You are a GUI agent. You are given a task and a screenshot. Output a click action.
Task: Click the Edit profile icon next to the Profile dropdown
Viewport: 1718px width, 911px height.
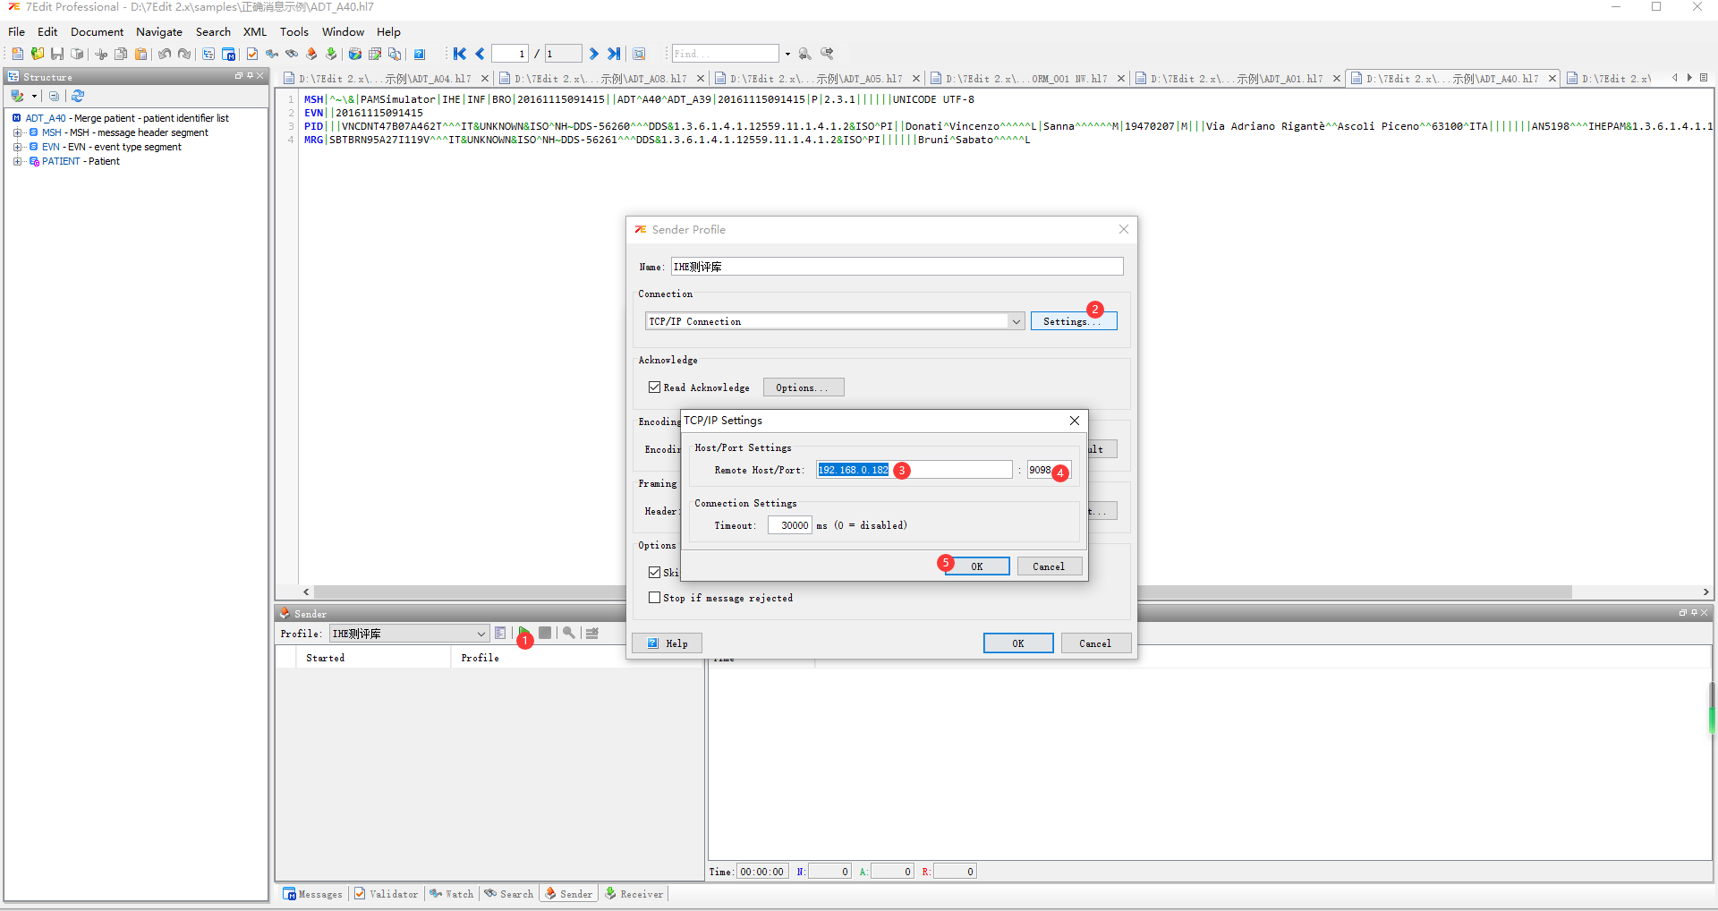coord(500,633)
